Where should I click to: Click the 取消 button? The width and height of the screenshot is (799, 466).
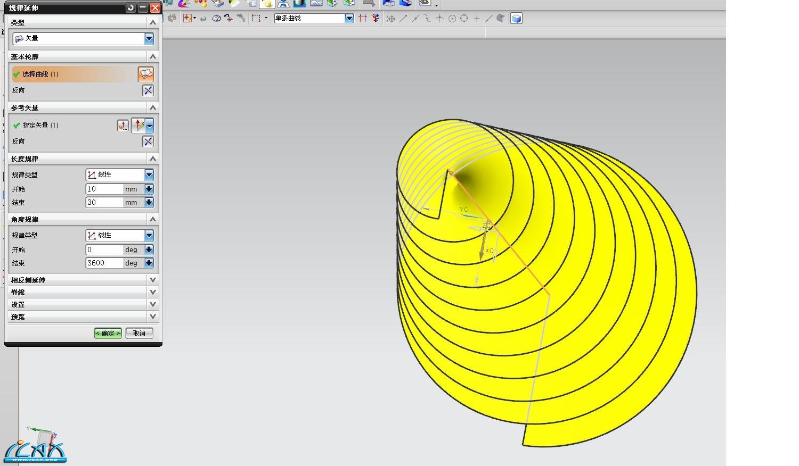[139, 333]
